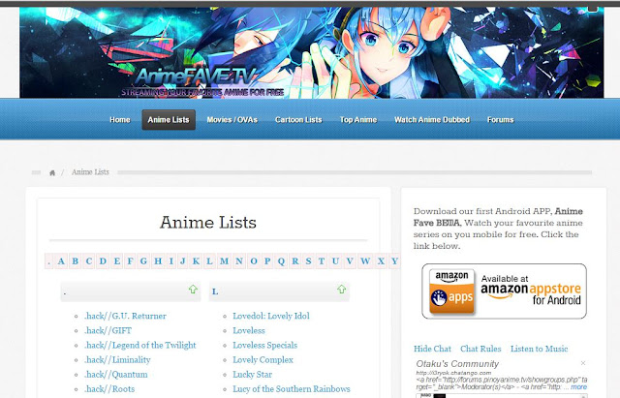The width and height of the screenshot is (620, 398).
Task: Jump to letter D in index
Action: [103, 261]
